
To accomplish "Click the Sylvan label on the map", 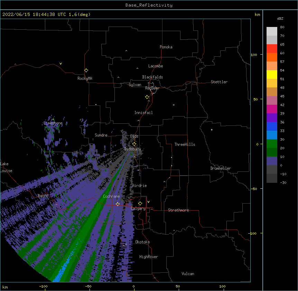I will (x=135, y=85).
